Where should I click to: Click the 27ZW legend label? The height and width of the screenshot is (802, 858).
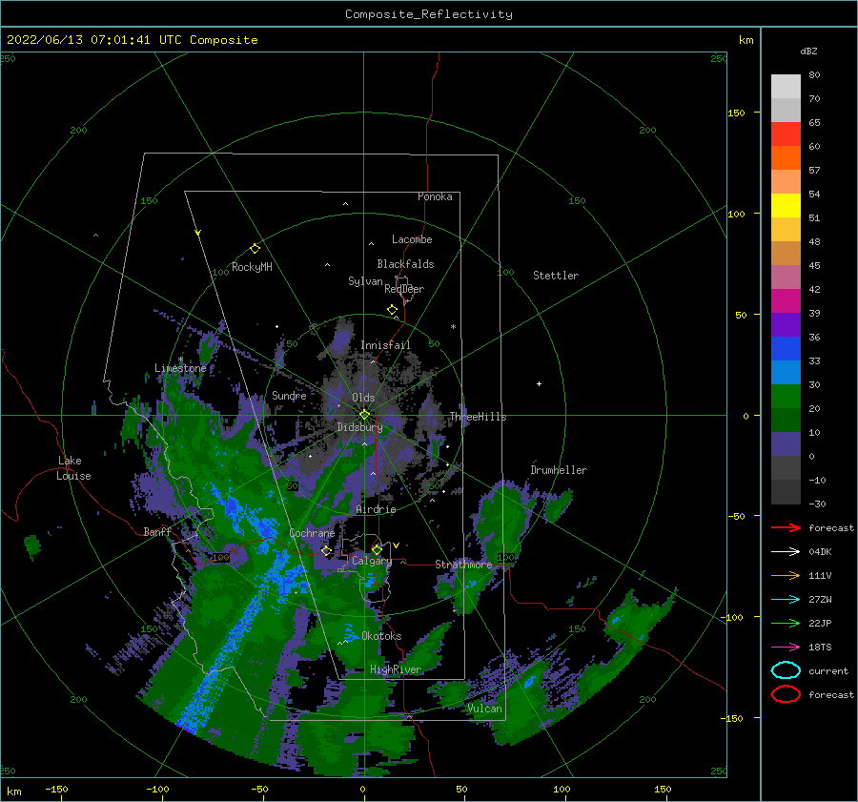tap(820, 600)
